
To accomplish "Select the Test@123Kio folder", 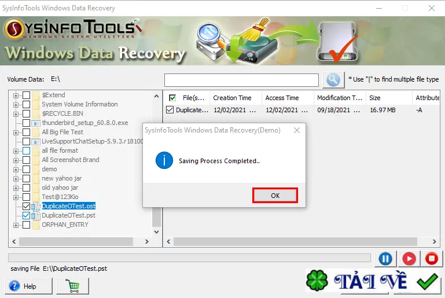I will tap(60, 197).
